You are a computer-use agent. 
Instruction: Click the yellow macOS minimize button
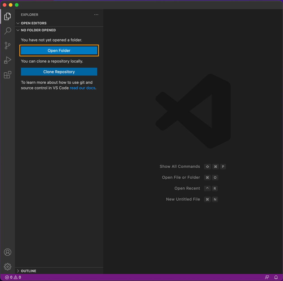[x=11, y=5]
